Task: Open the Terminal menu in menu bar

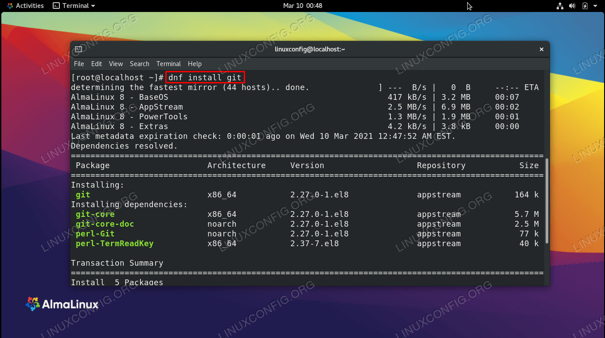Action: pos(168,64)
